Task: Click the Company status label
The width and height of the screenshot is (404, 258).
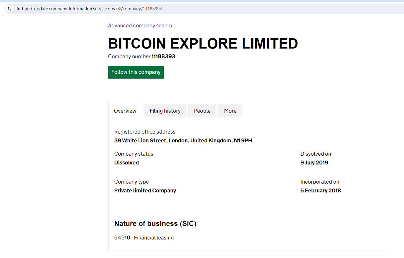Action: click(133, 154)
